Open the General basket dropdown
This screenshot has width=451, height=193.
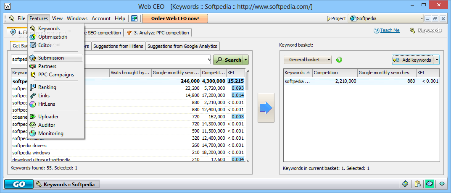308,60
